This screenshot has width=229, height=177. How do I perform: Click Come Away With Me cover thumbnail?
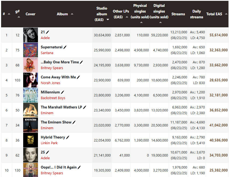click(31, 80)
